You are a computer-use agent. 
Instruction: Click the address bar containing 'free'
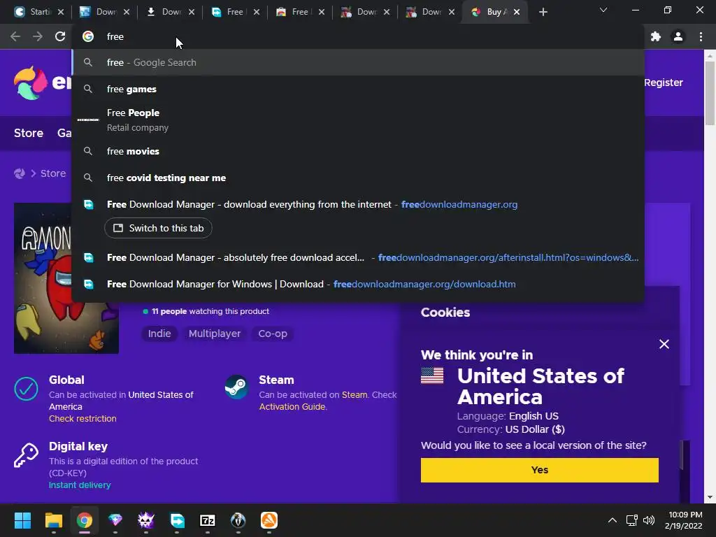(359, 36)
